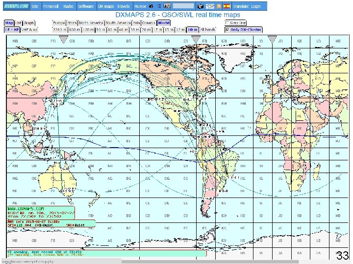Select the 600 m band tab
The height and width of the screenshot is (264, 353).
pyautogui.click(x=75, y=30)
